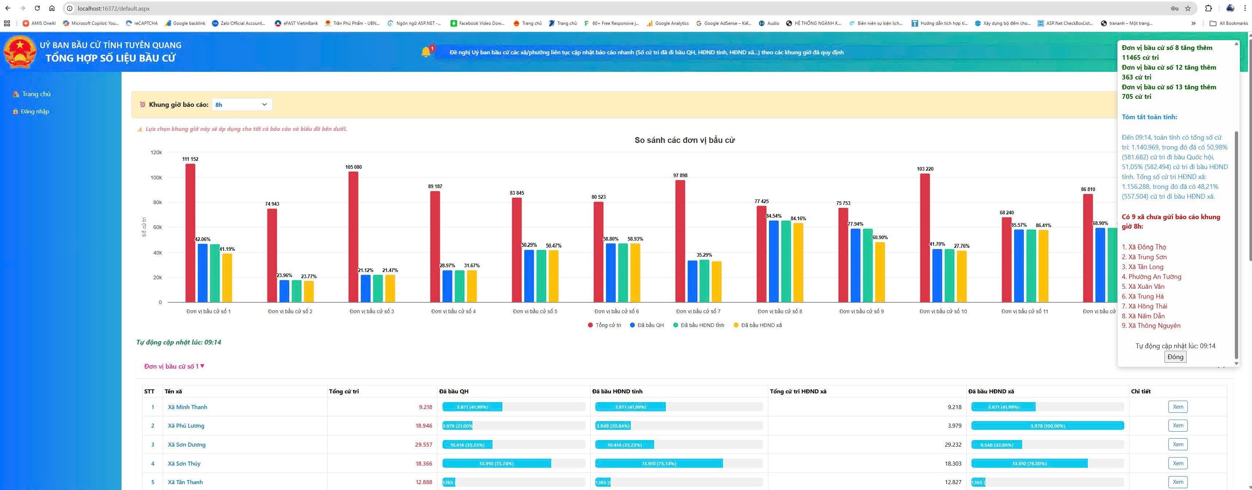Open Đăng nhập sidebar menu item
1252x490 pixels.
click(x=35, y=112)
